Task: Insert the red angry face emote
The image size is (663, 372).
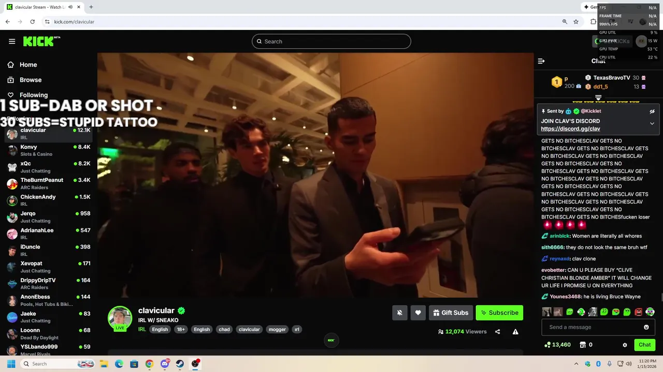Action: click(x=639, y=312)
